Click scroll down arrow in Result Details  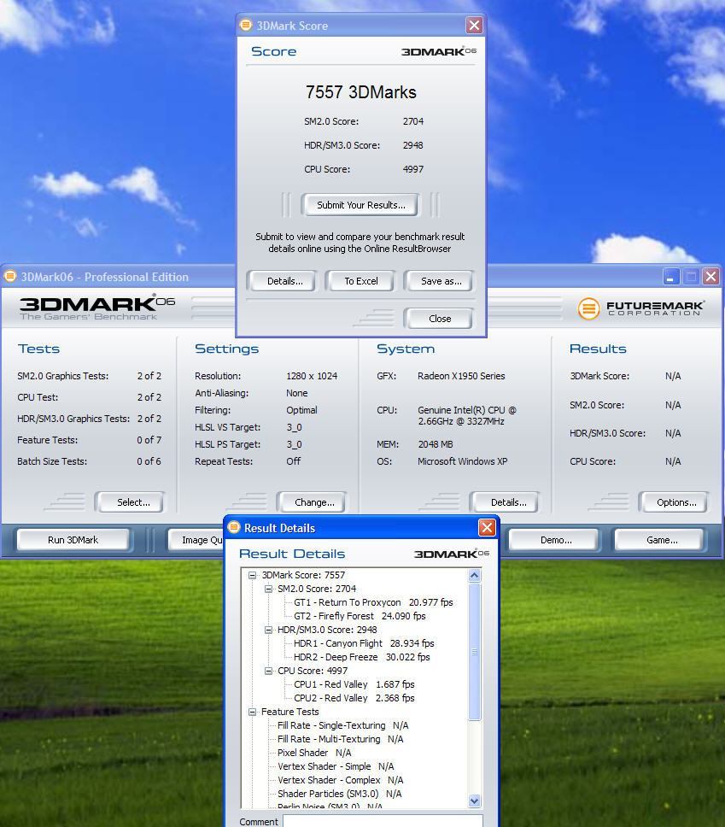[474, 801]
